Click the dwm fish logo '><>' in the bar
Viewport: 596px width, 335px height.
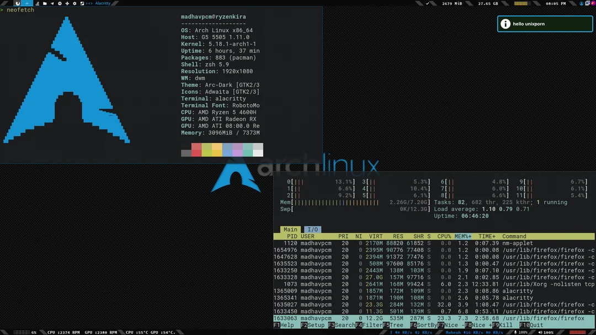tap(88, 3)
